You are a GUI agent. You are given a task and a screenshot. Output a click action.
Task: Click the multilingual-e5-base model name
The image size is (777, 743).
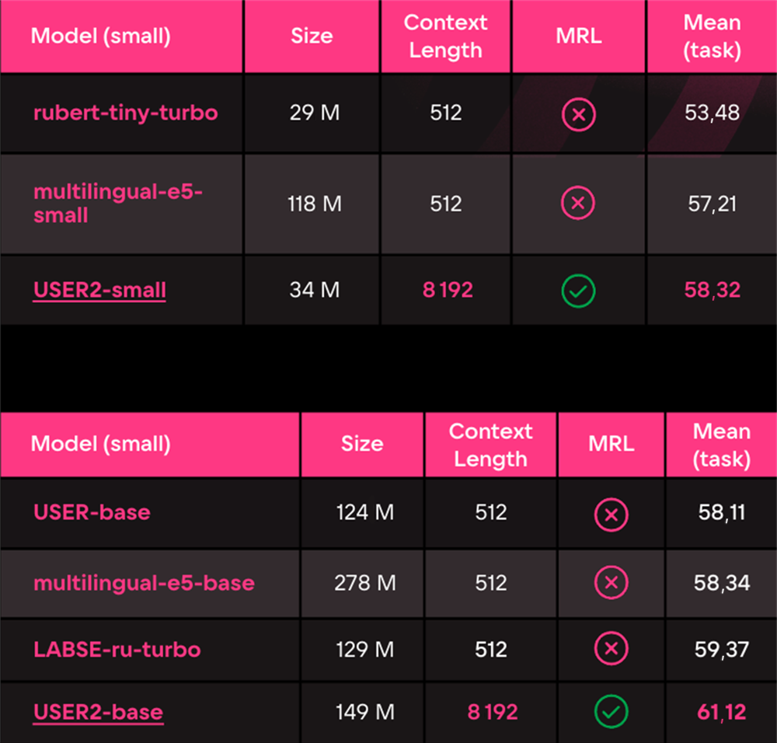tap(144, 583)
